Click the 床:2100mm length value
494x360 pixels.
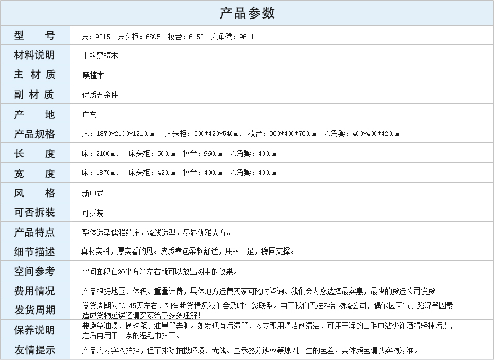pyautogui.click(x=100, y=153)
